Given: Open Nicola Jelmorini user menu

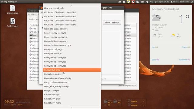Looking at the screenshot, I should pos(180,2).
